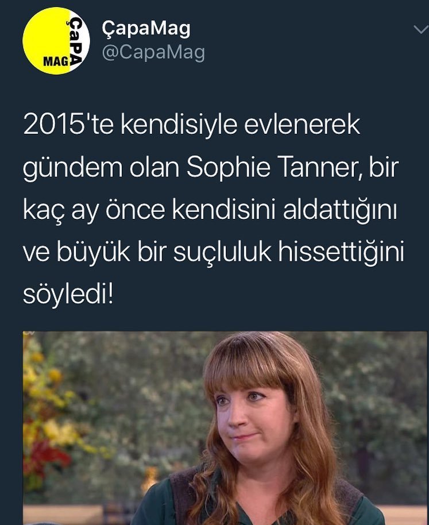
Task: Open the ÇapaMag display name
Action: click(146, 29)
